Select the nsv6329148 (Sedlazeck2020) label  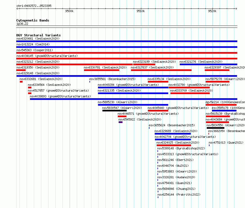[x=38, y=73]
